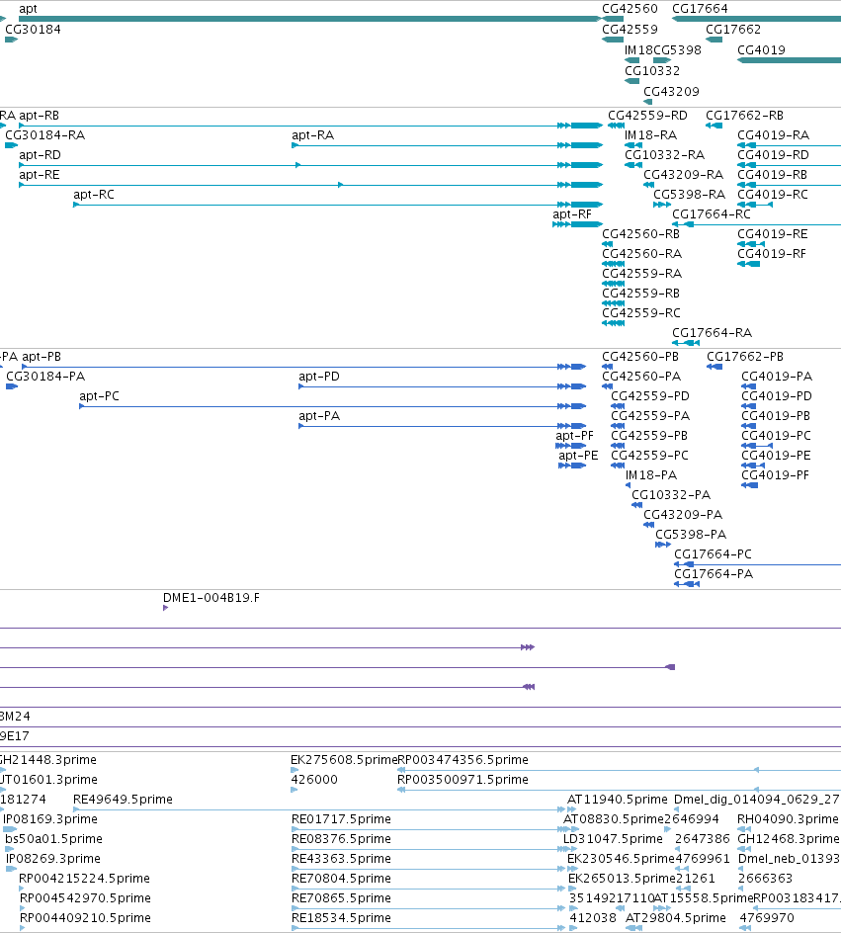Select the CG42559-RC transcript

[613, 323]
